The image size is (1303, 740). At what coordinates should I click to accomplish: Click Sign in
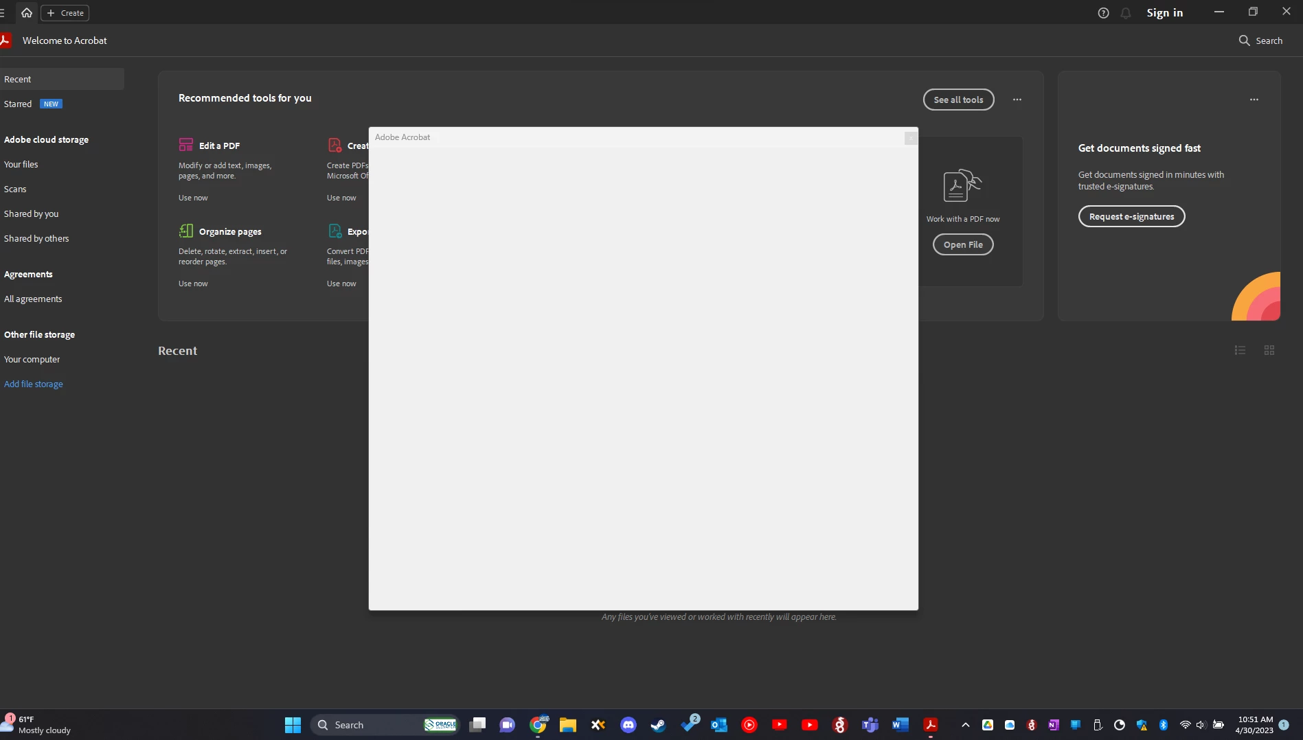(1165, 12)
